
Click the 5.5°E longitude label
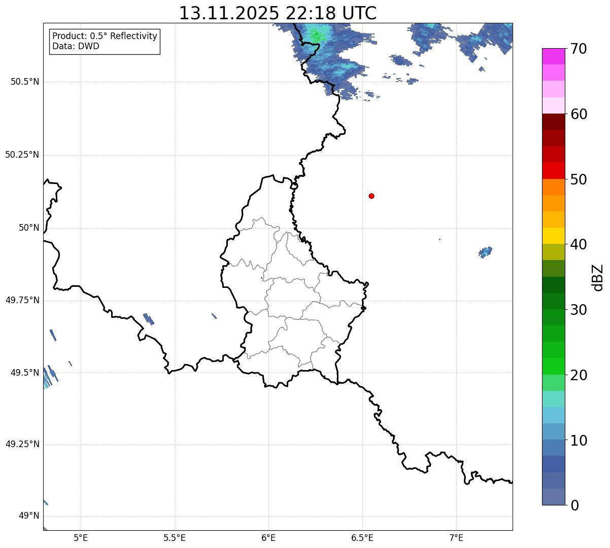pos(175,537)
